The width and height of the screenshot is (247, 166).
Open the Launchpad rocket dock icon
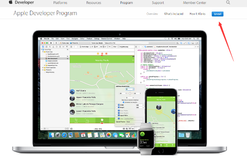(58, 135)
